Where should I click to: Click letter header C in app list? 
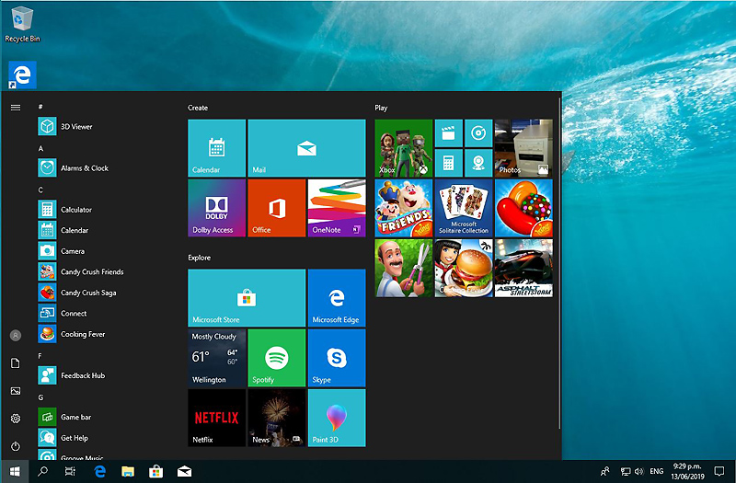[40, 190]
